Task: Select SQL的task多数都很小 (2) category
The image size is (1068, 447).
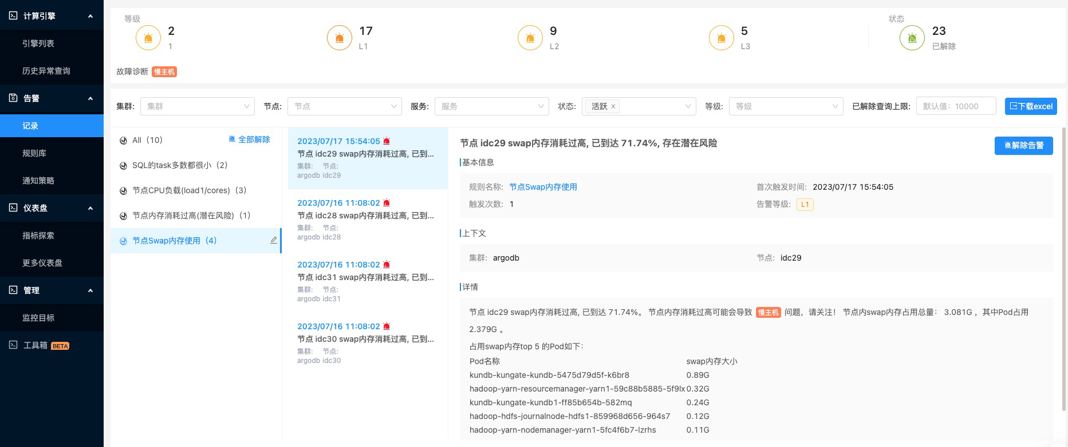Action: (196, 165)
